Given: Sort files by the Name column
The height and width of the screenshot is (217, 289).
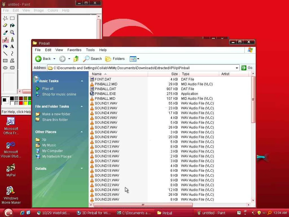Looking at the screenshot, I should click(x=118, y=74).
